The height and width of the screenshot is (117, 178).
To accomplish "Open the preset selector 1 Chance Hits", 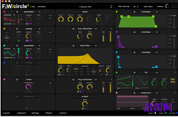I will tap(85, 7).
